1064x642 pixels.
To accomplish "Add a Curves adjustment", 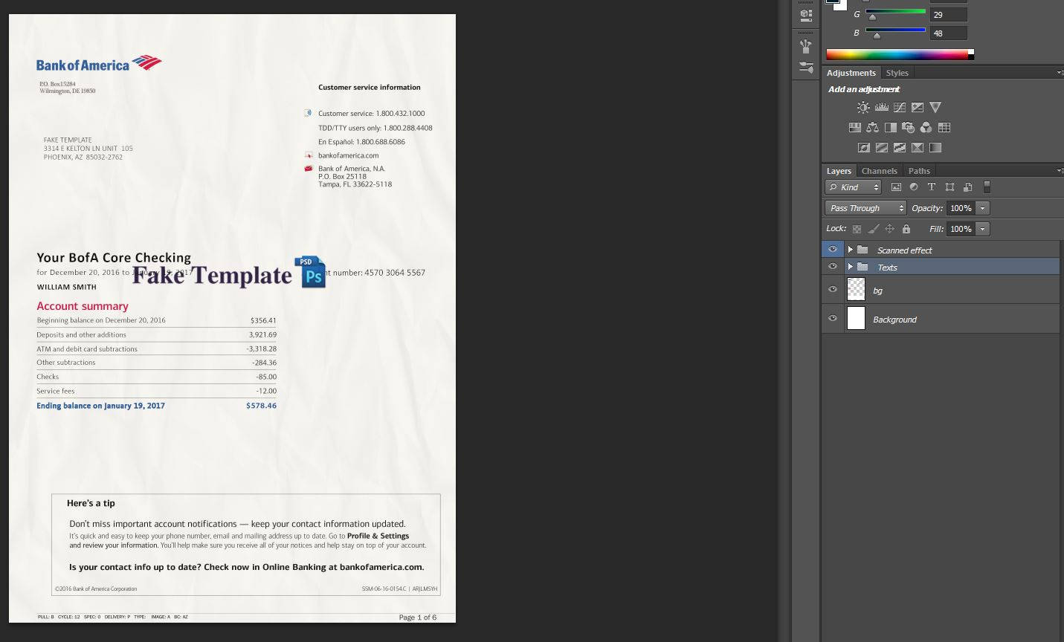I will 900,108.
